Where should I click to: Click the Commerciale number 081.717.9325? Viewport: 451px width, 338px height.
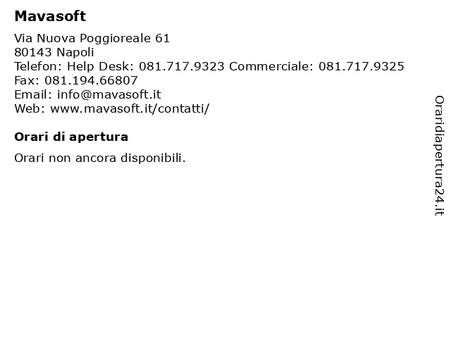[362, 66]
